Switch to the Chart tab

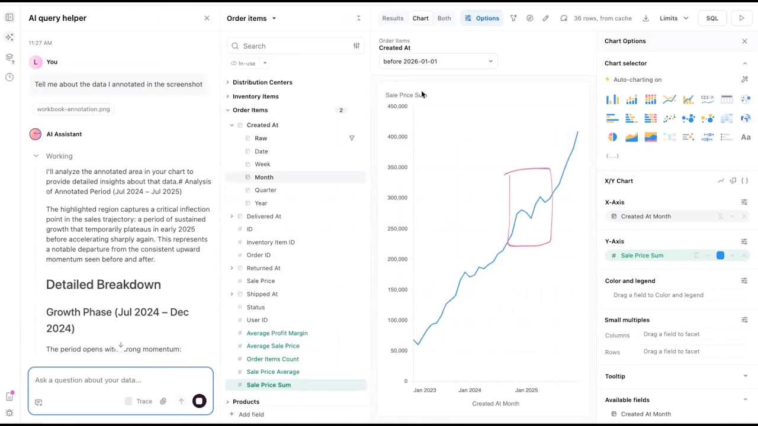pos(420,18)
